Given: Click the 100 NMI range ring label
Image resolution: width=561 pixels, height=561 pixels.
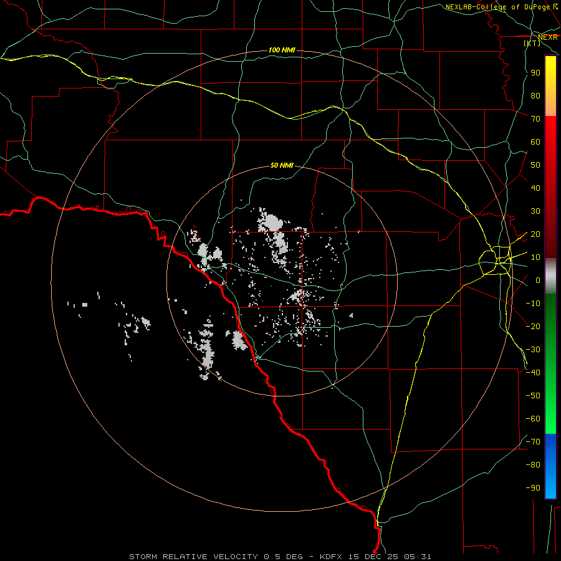Looking at the screenshot, I should tap(282, 50).
